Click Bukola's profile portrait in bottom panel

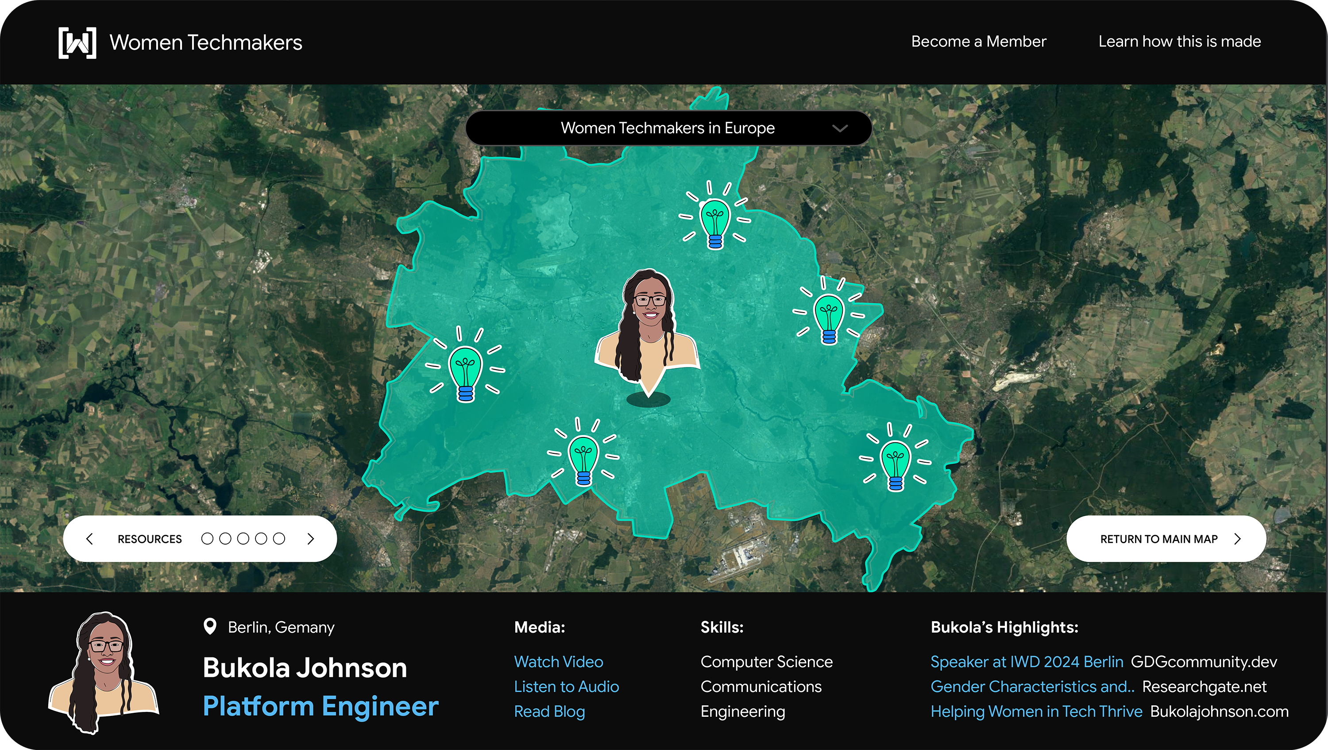(104, 673)
